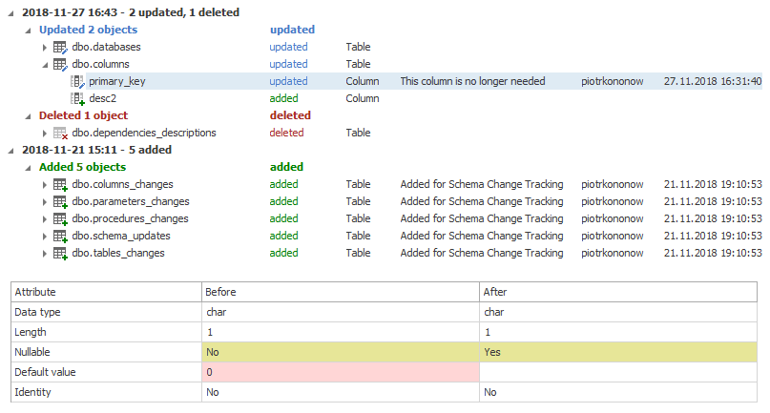The width and height of the screenshot is (770, 413).
Task: Expand the dbo.databases table node
Action: pos(45,47)
